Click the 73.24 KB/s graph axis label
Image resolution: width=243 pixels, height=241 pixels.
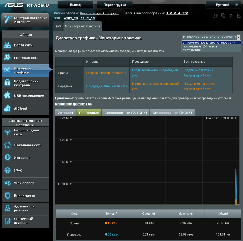(65, 118)
